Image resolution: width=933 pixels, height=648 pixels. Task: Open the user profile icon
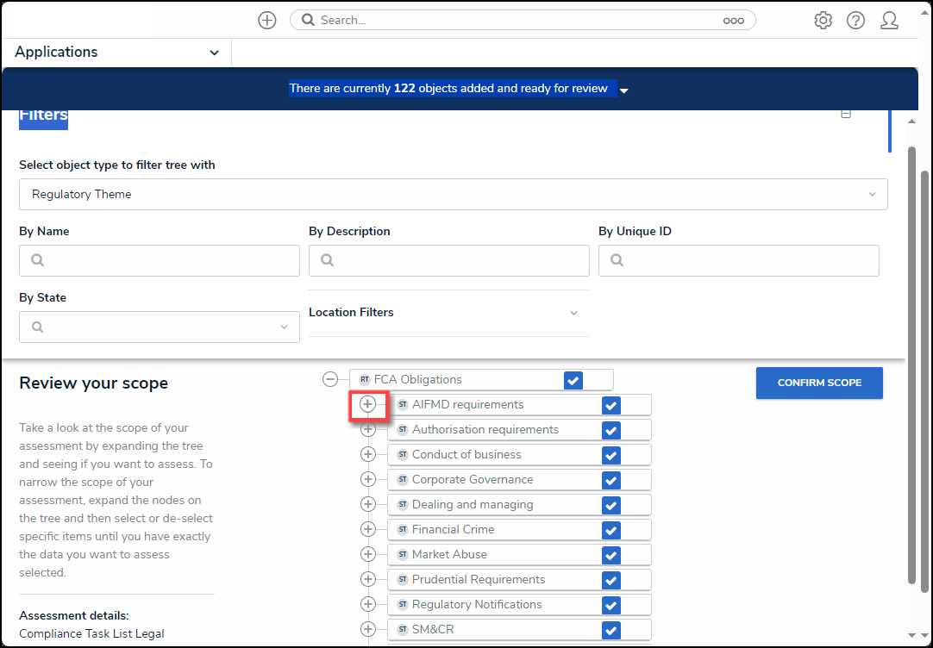[x=889, y=20]
